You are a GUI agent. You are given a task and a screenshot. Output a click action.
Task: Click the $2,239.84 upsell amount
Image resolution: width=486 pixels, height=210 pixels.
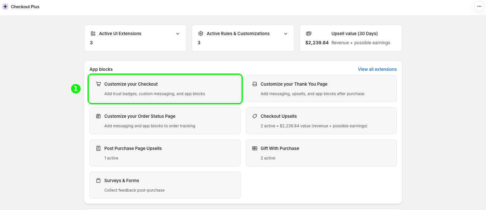pos(317,43)
